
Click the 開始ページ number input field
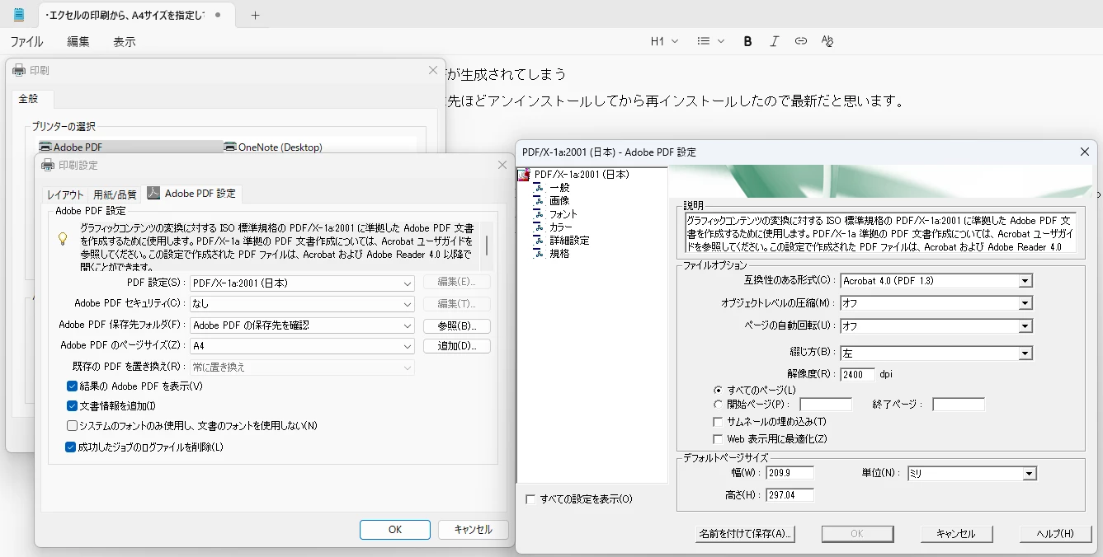pyautogui.click(x=826, y=405)
